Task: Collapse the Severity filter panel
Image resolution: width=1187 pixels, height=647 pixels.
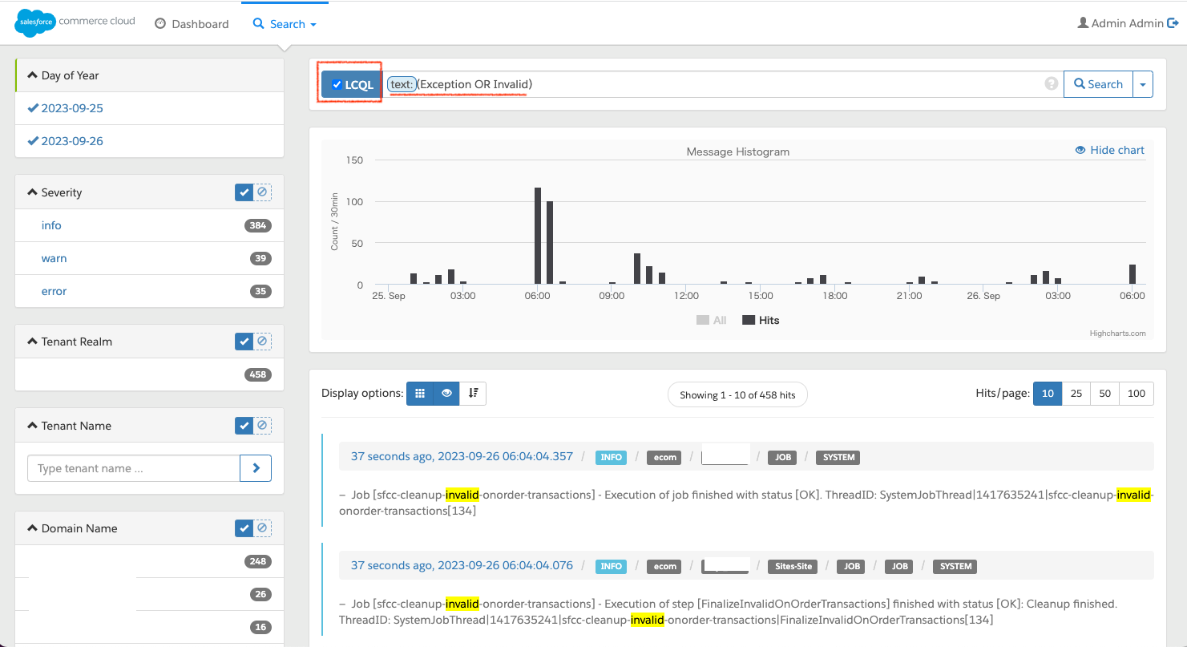Action: pyautogui.click(x=55, y=192)
